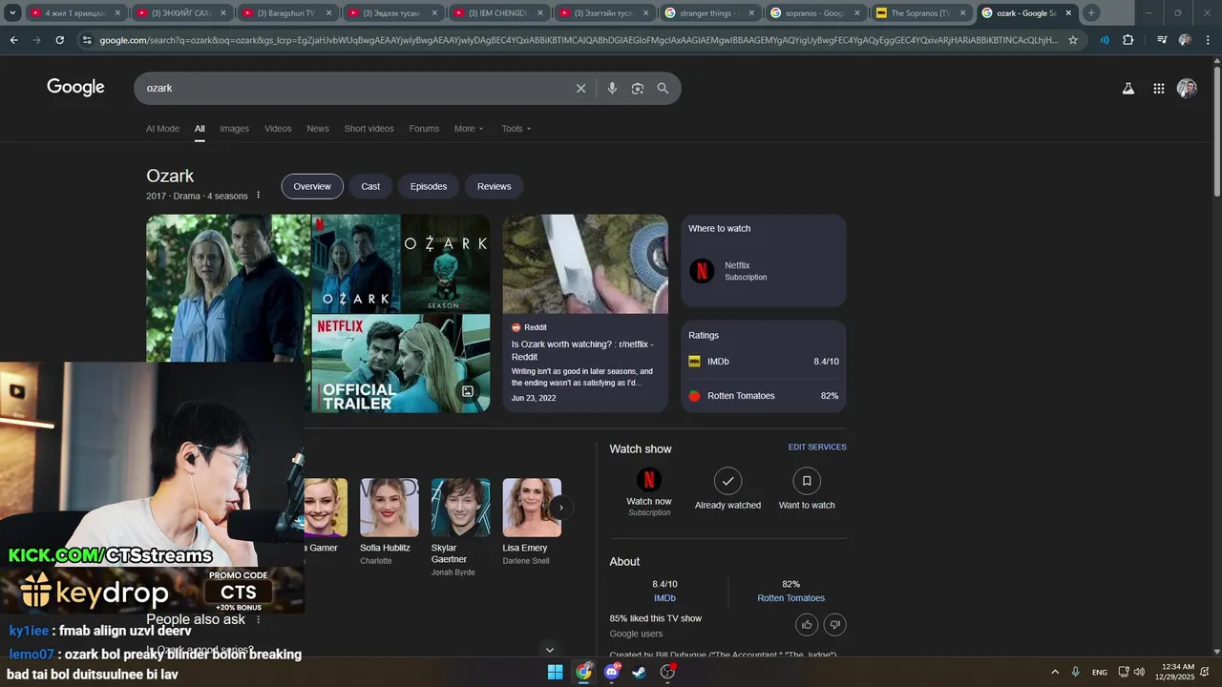Click the Google logo

[x=75, y=87]
